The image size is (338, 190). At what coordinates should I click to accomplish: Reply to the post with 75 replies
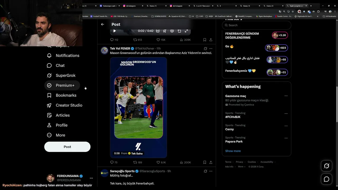tap(114, 163)
